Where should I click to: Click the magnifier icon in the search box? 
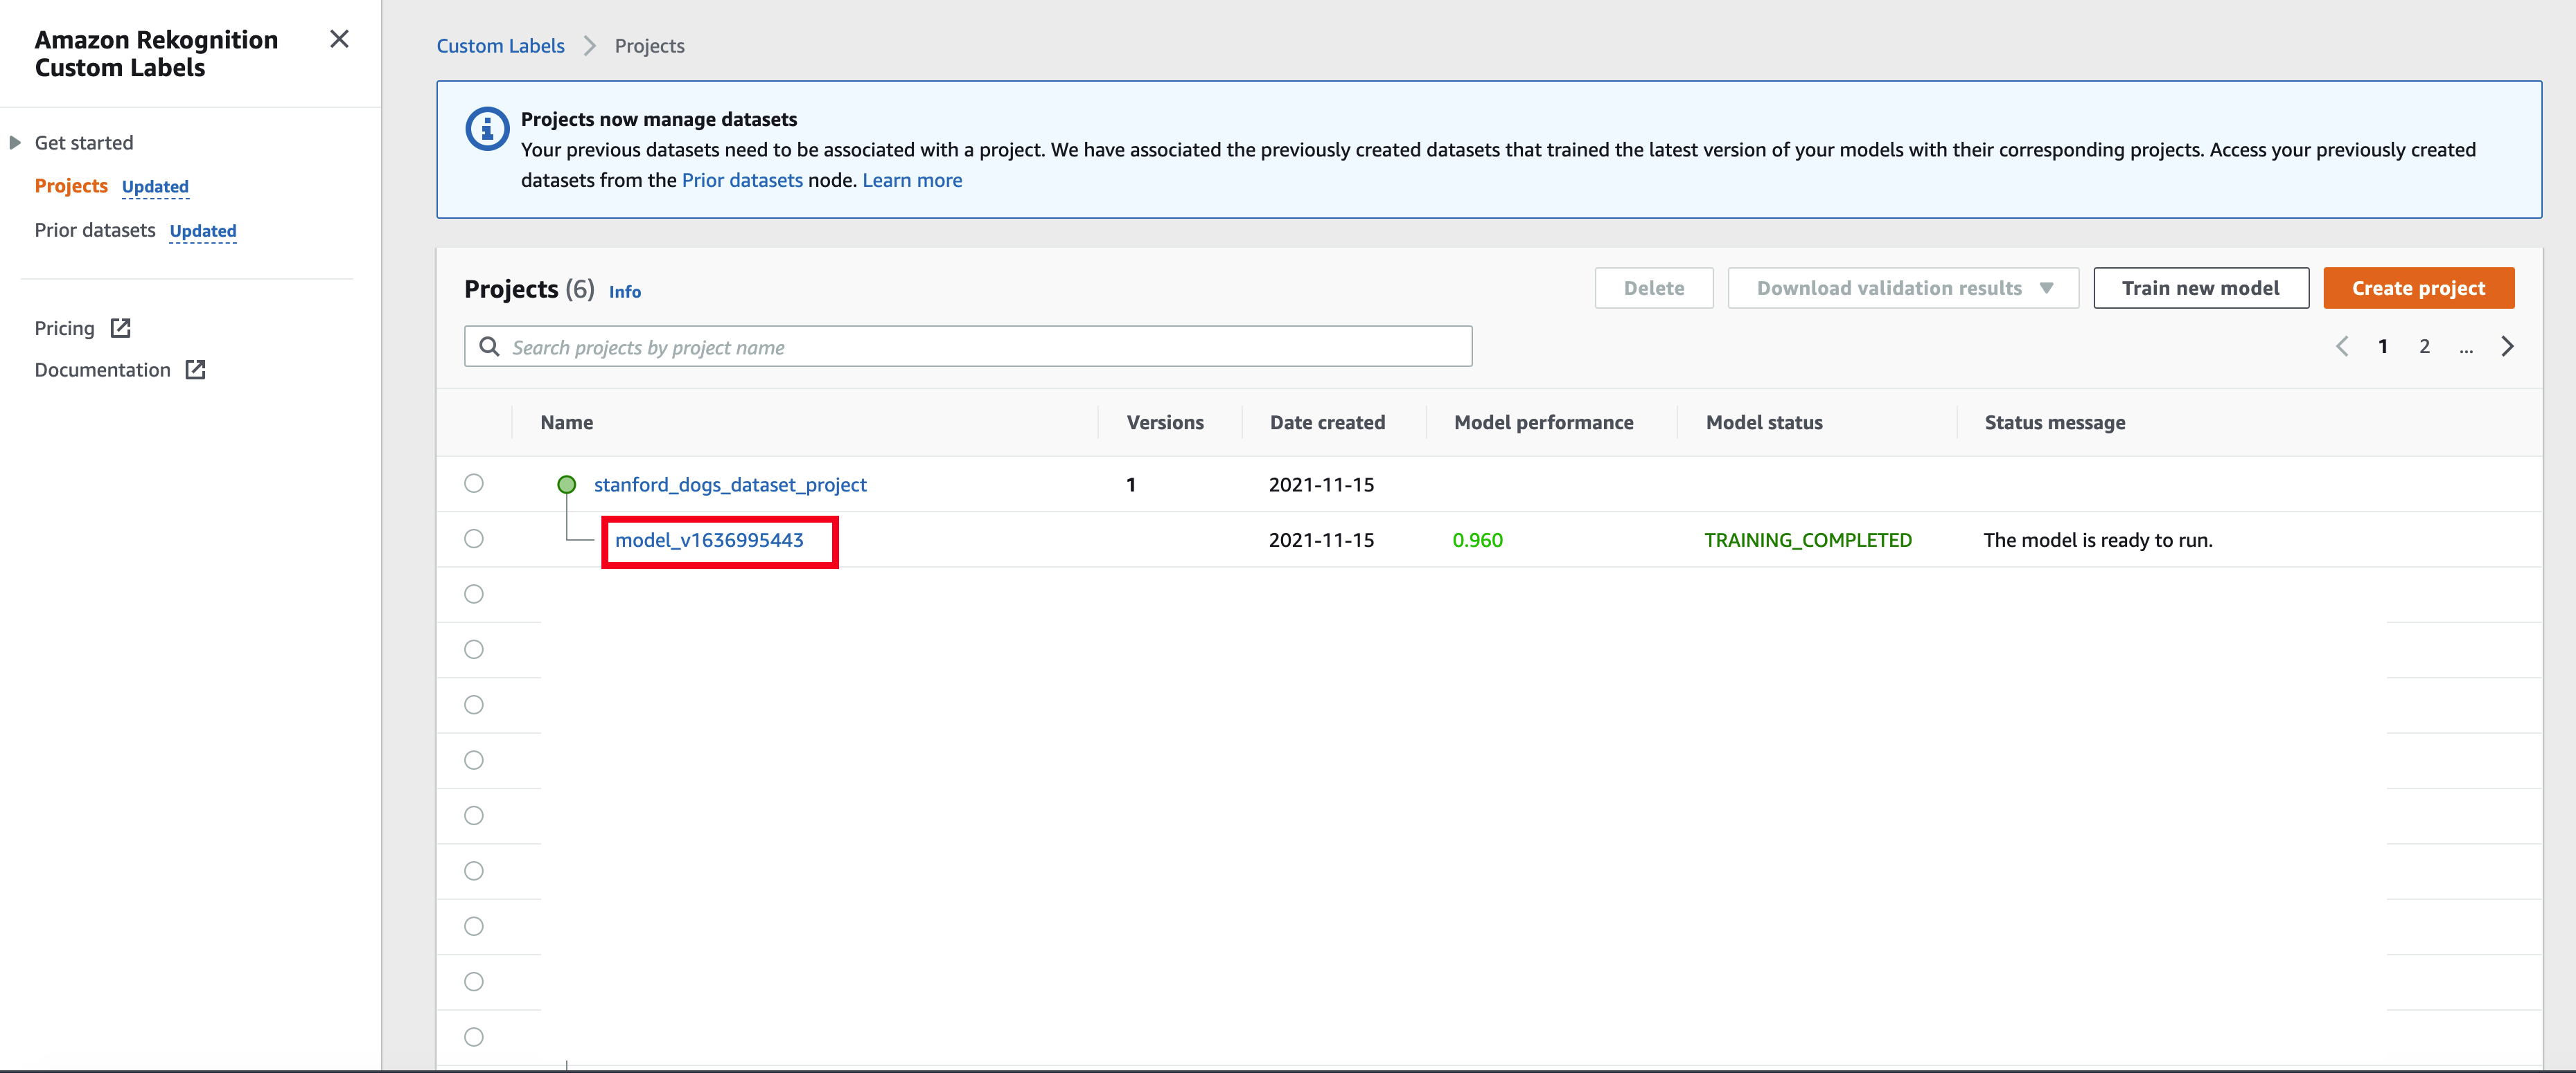489,347
